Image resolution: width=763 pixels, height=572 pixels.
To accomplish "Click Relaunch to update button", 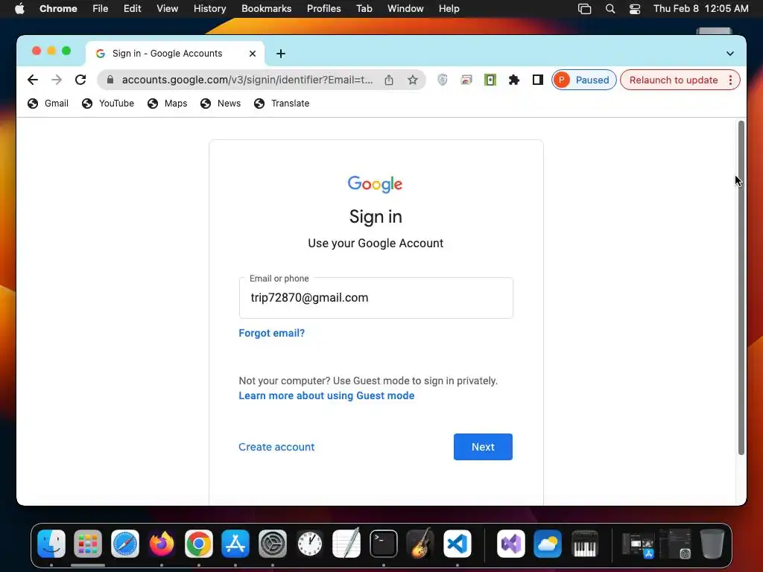I will pyautogui.click(x=674, y=80).
